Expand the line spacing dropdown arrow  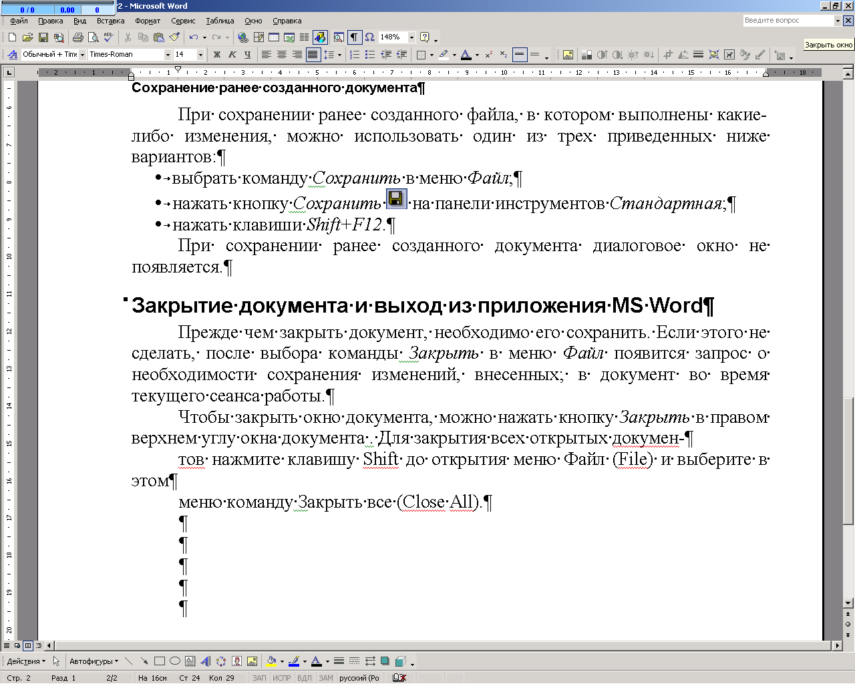(339, 55)
